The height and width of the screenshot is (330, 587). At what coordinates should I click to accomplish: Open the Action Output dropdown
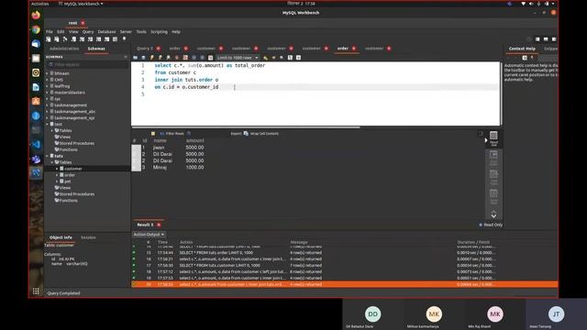(149, 235)
